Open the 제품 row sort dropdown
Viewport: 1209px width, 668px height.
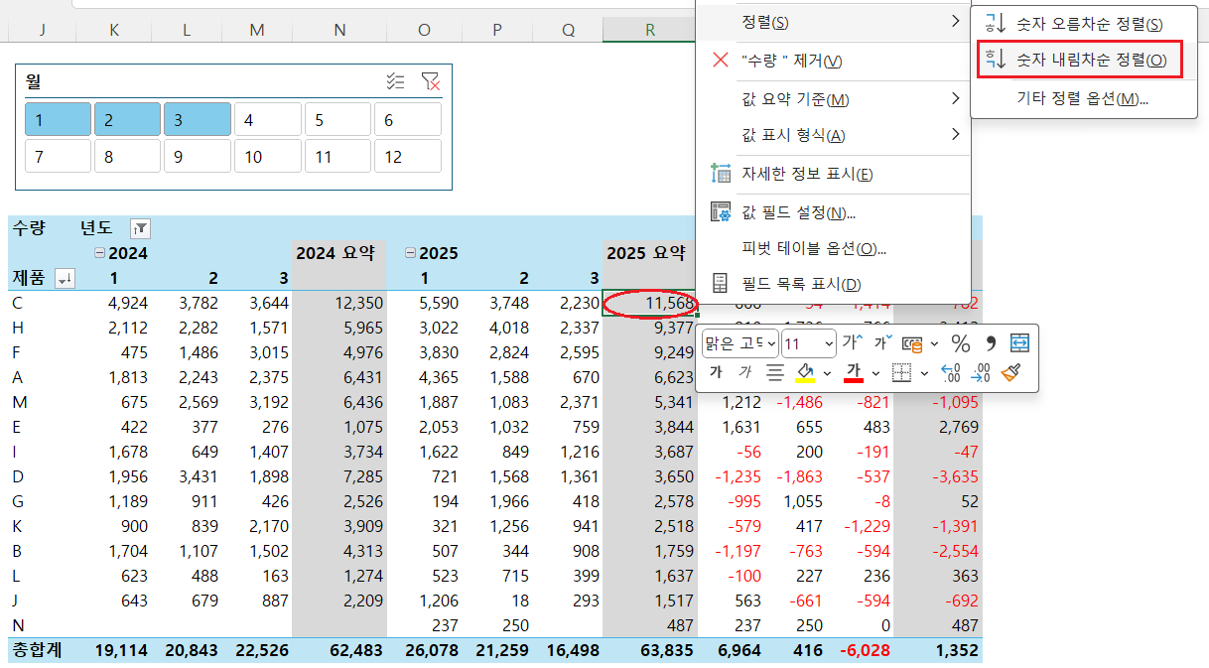click(65, 278)
